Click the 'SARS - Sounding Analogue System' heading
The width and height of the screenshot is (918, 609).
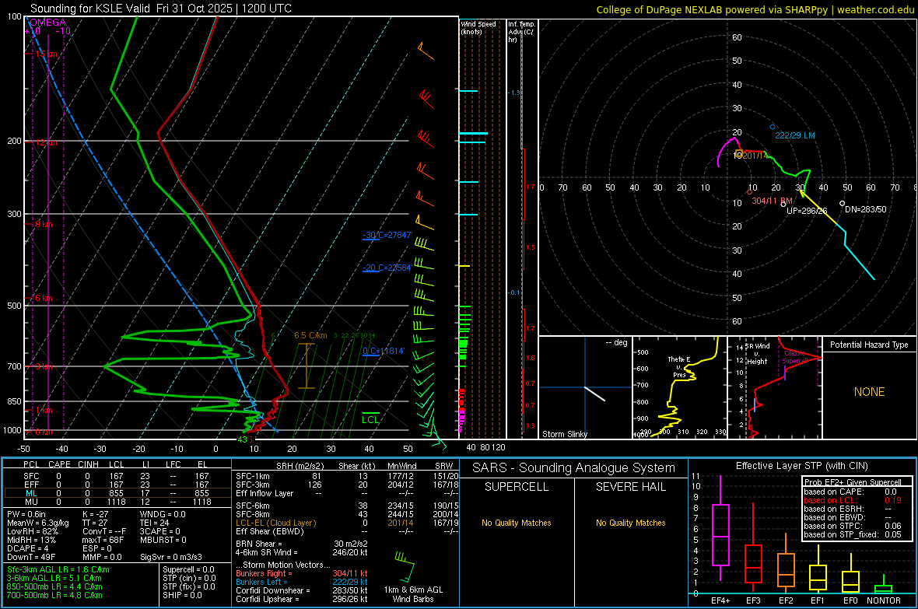[x=573, y=468]
